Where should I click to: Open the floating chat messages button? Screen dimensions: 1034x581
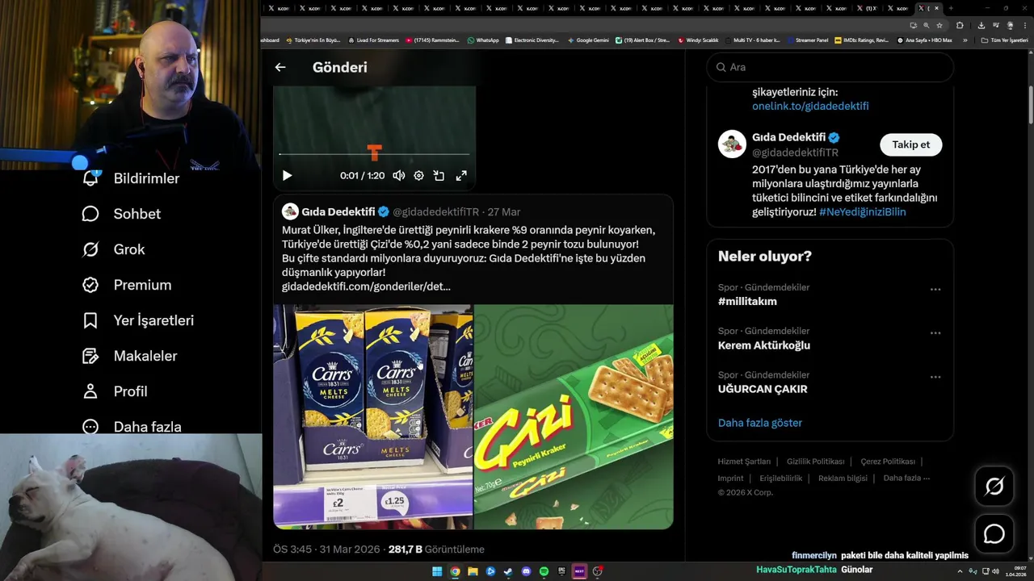click(994, 534)
